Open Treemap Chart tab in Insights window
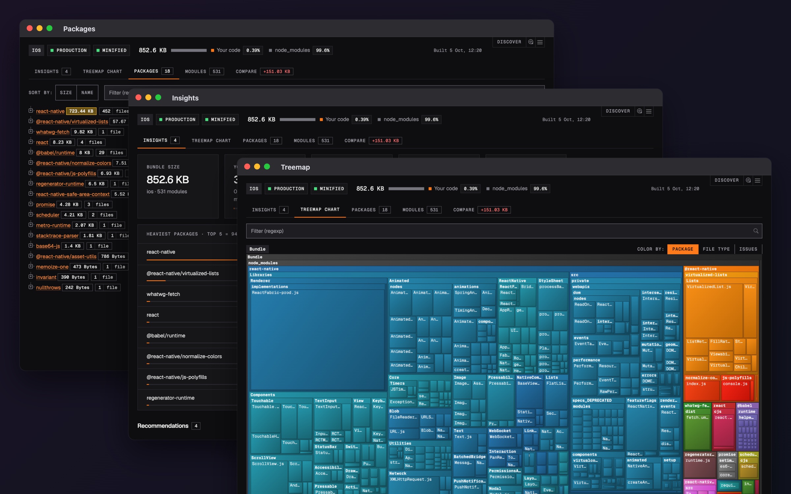Image resolution: width=791 pixels, height=494 pixels. (211, 141)
